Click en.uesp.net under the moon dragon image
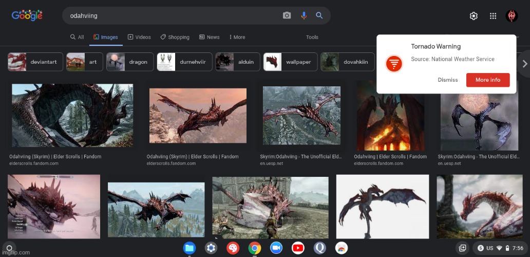 click(449, 163)
